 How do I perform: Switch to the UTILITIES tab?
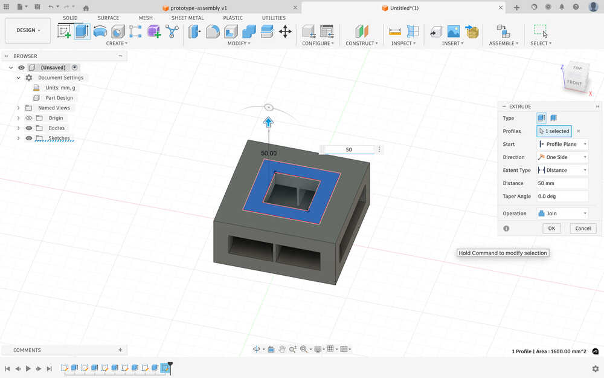point(274,18)
